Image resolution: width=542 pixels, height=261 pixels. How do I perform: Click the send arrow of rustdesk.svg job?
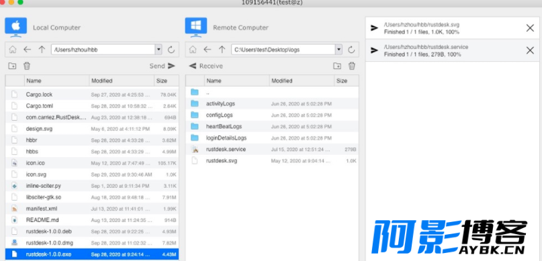pyautogui.click(x=374, y=28)
